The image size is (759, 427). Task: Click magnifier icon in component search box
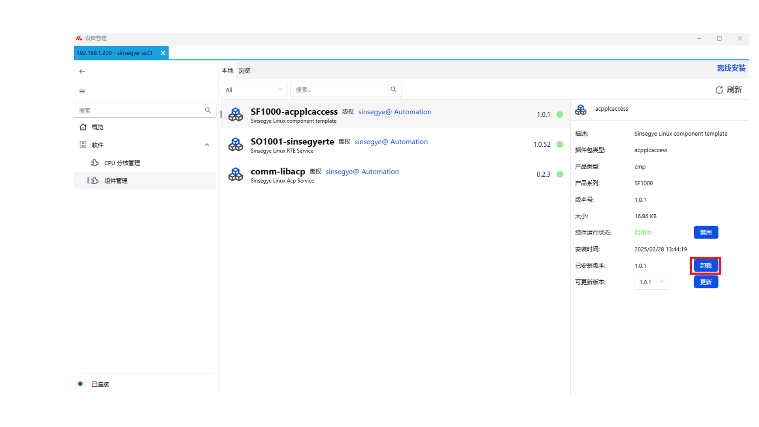pyautogui.click(x=393, y=89)
